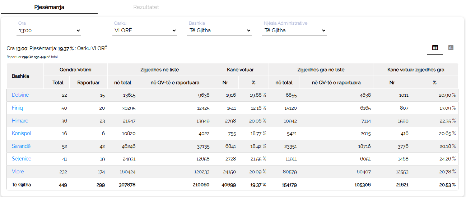
Task: Select the Pjesëmarrja tab
Action: [49, 7]
